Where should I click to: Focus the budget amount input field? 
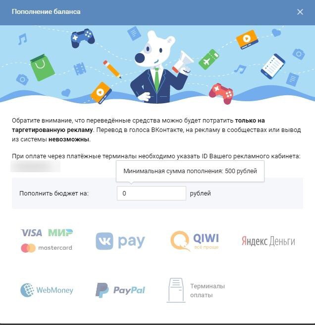point(152,193)
